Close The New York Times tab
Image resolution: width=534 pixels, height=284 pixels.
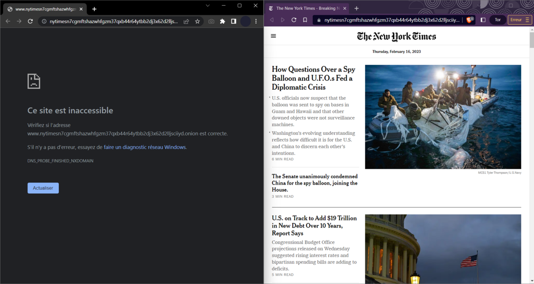pyautogui.click(x=344, y=8)
